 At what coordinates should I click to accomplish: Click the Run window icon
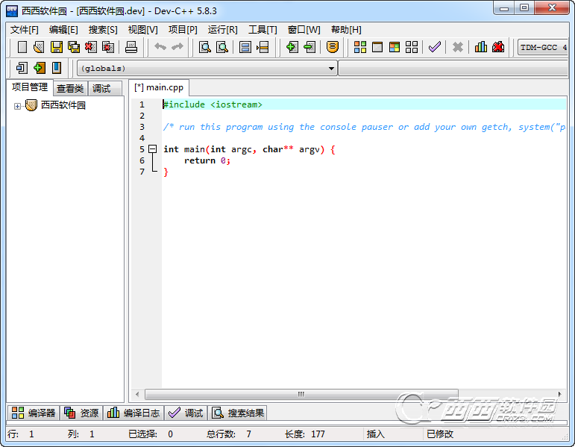[x=377, y=47]
